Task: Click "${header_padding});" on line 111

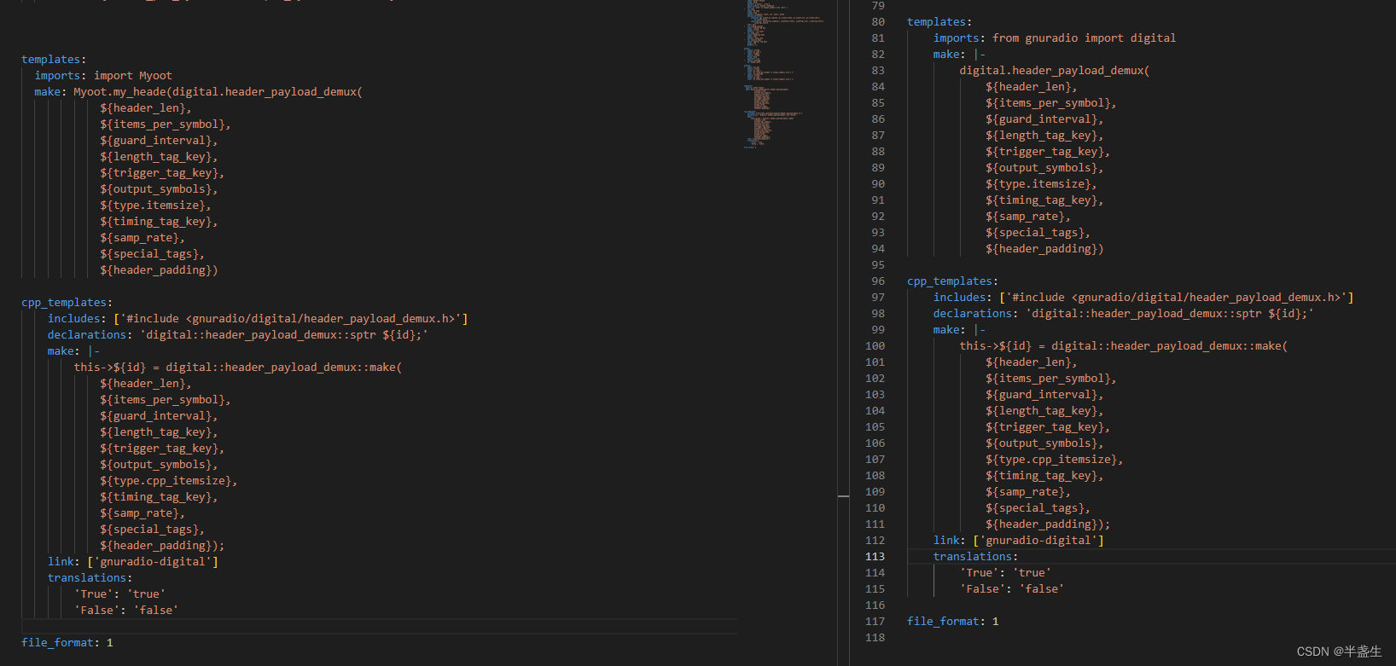Action: [1048, 524]
